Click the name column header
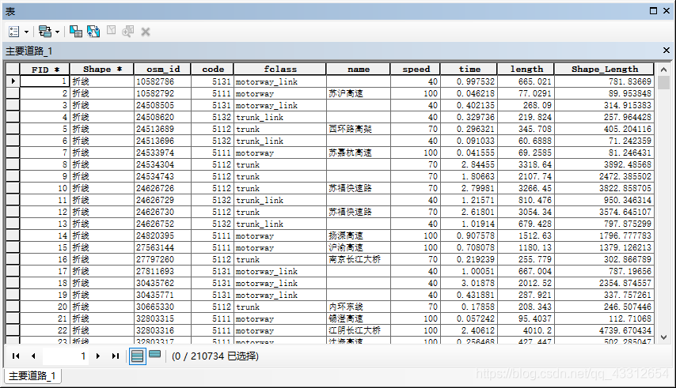Screen dimensions: 676x388 [359, 70]
